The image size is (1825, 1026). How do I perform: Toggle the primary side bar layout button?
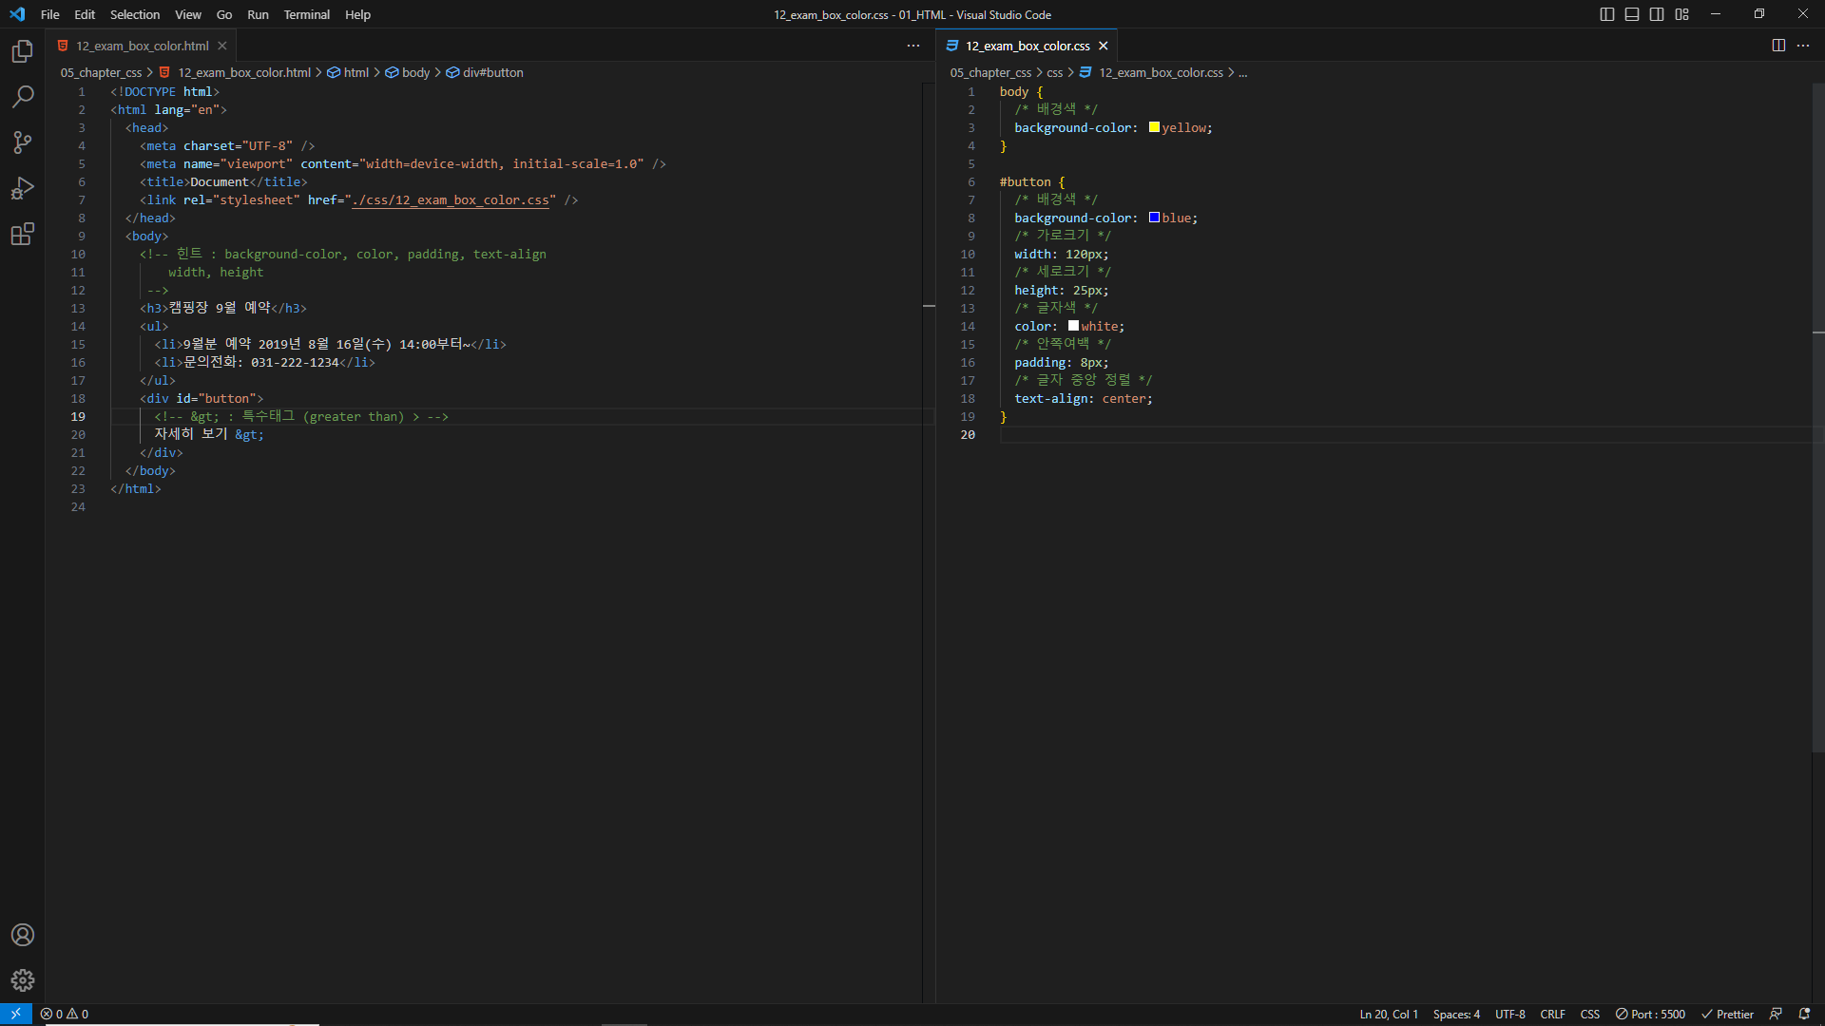[x=1607, y=14]
